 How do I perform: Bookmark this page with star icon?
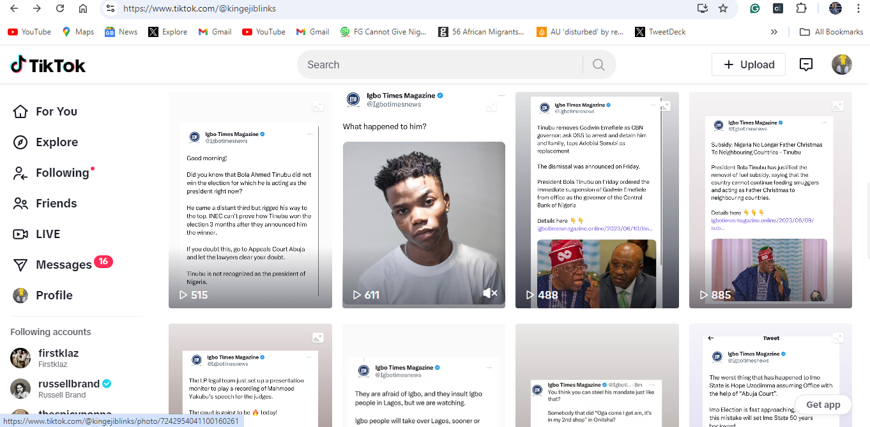723,8
